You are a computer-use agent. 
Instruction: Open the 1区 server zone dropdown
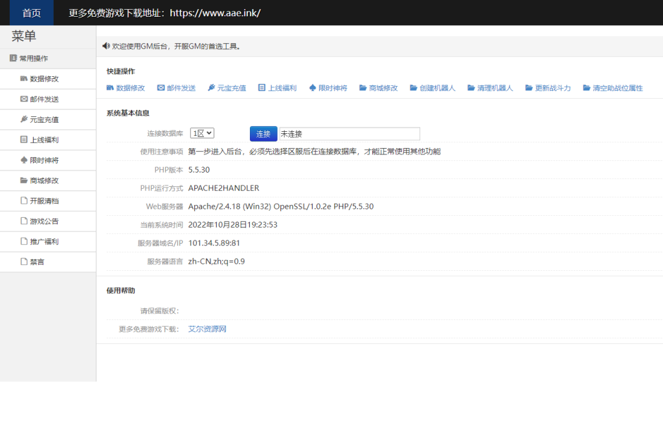[x=202, y=133]
